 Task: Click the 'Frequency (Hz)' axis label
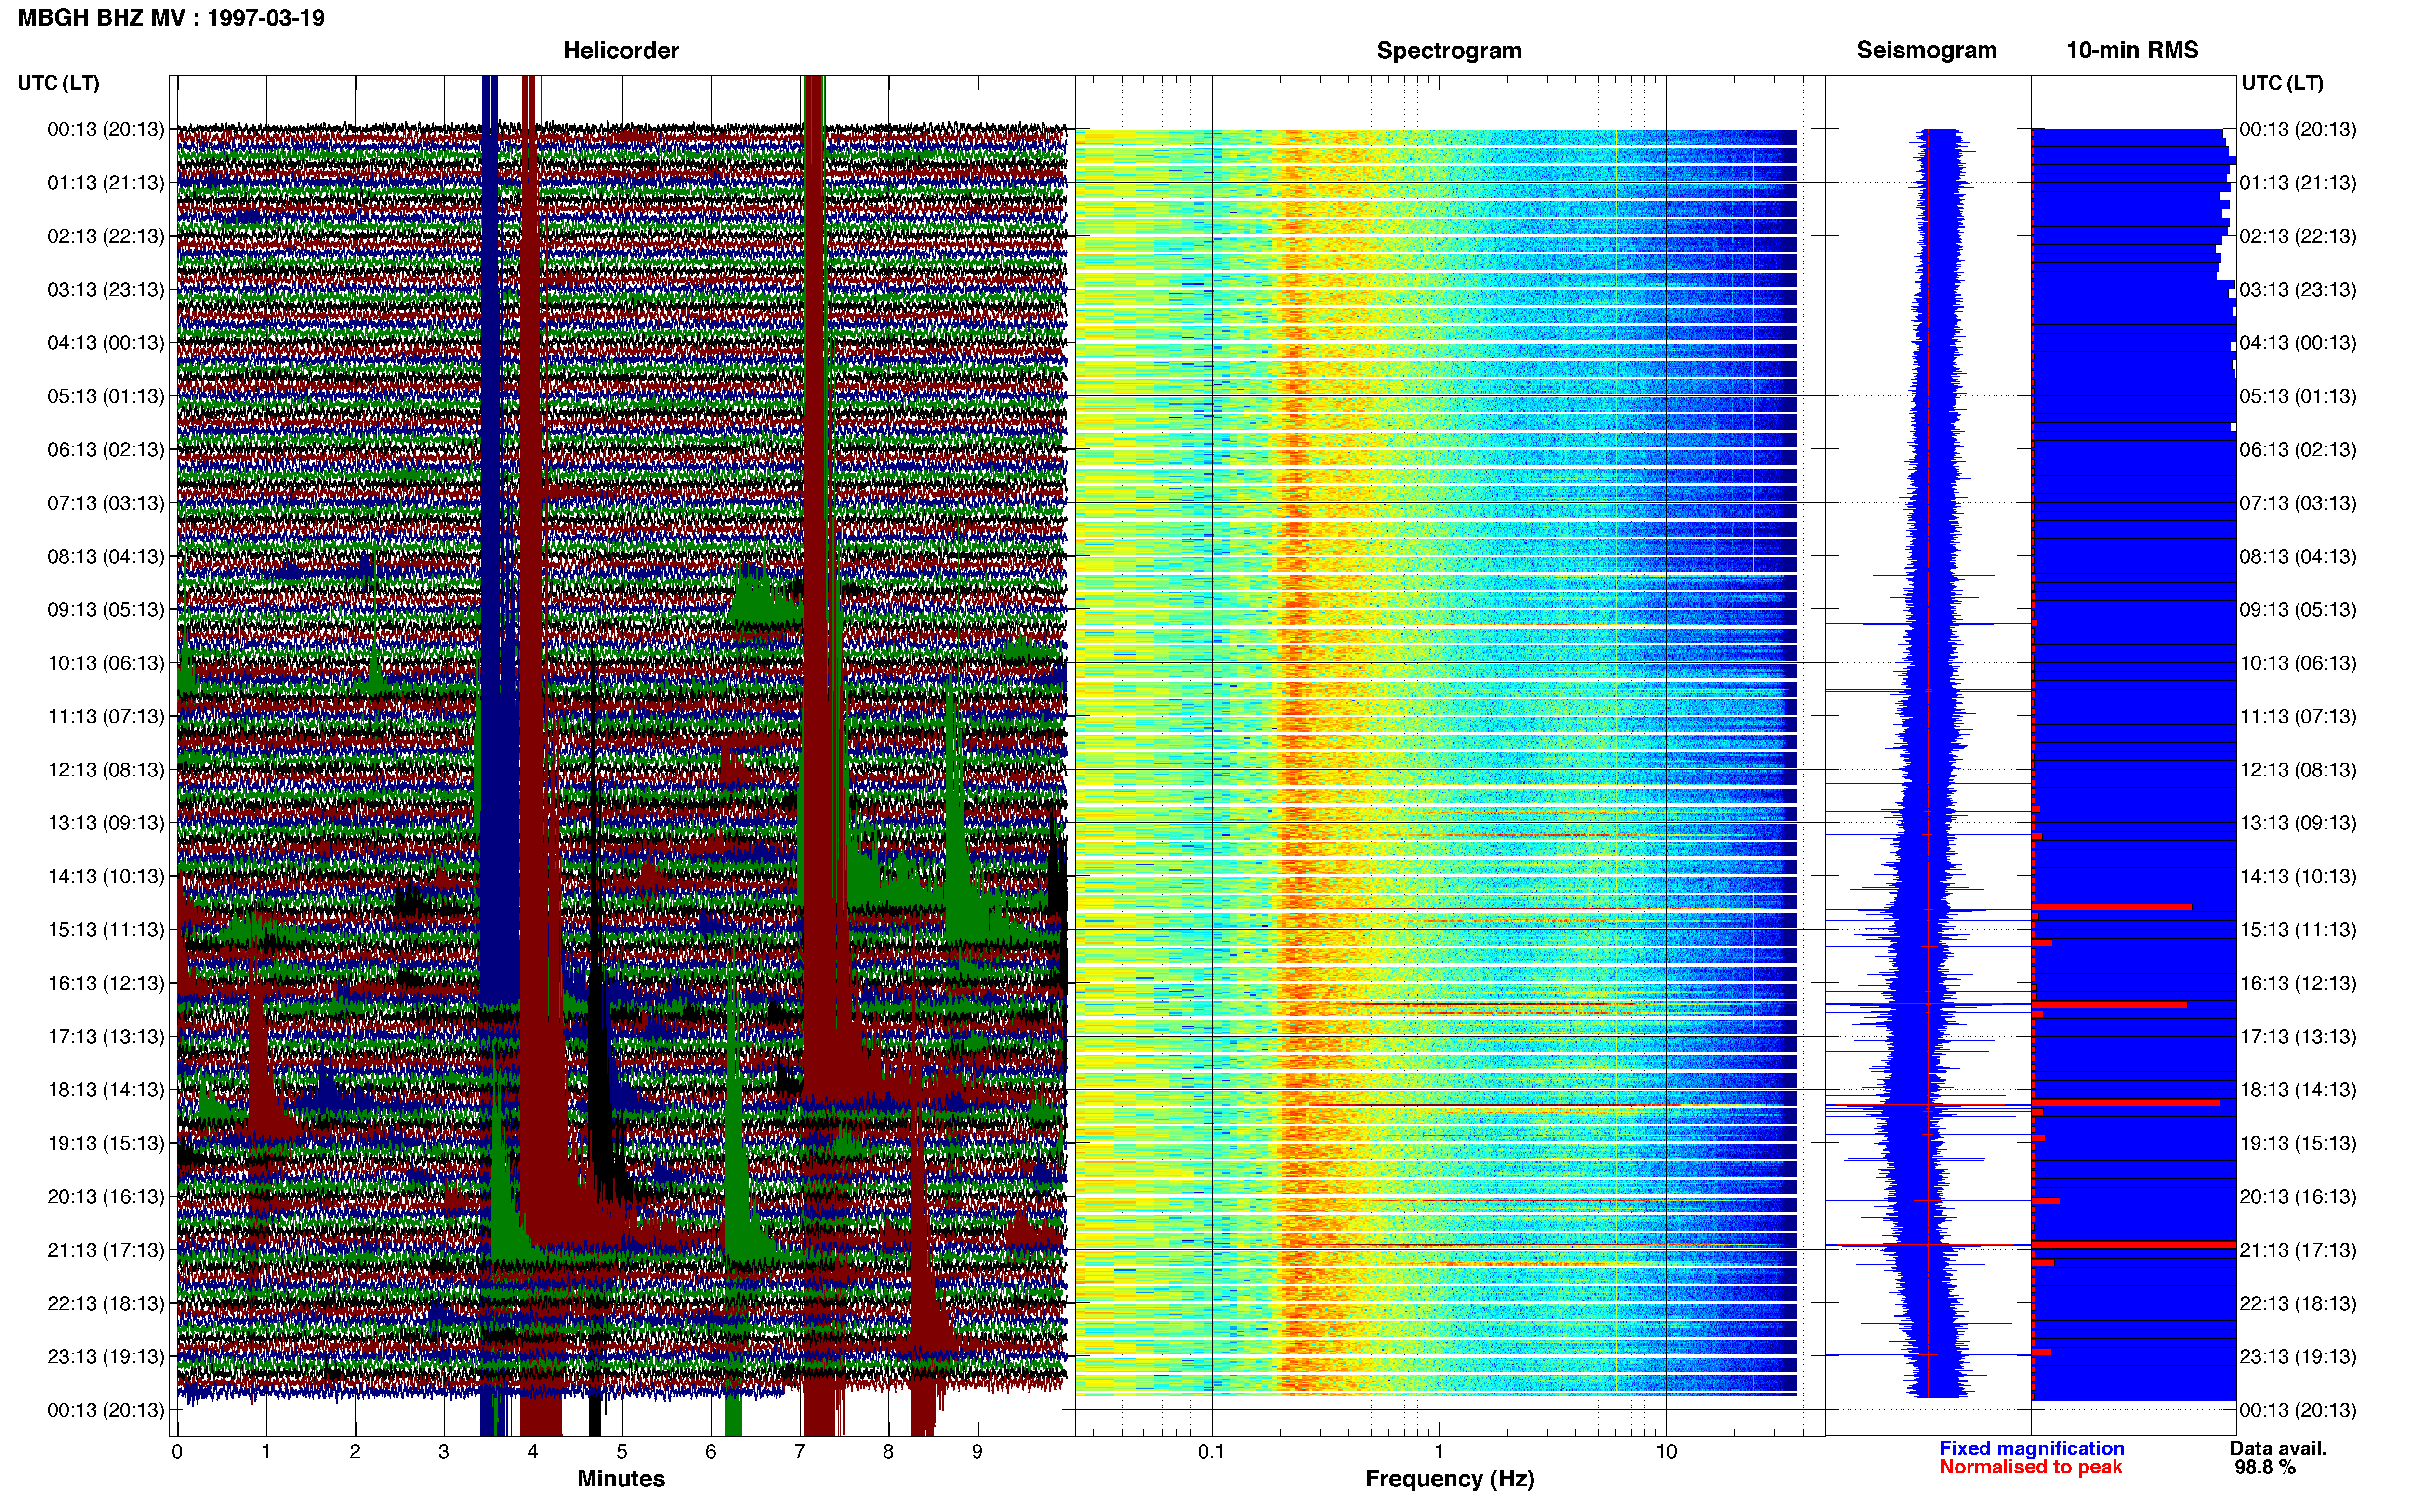click(x=1449, y=1478)
